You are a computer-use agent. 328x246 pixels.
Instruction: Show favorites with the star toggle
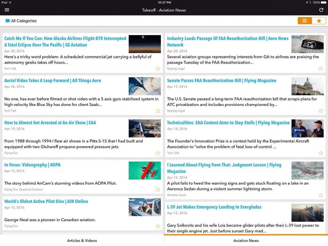[x=319, y=21]
